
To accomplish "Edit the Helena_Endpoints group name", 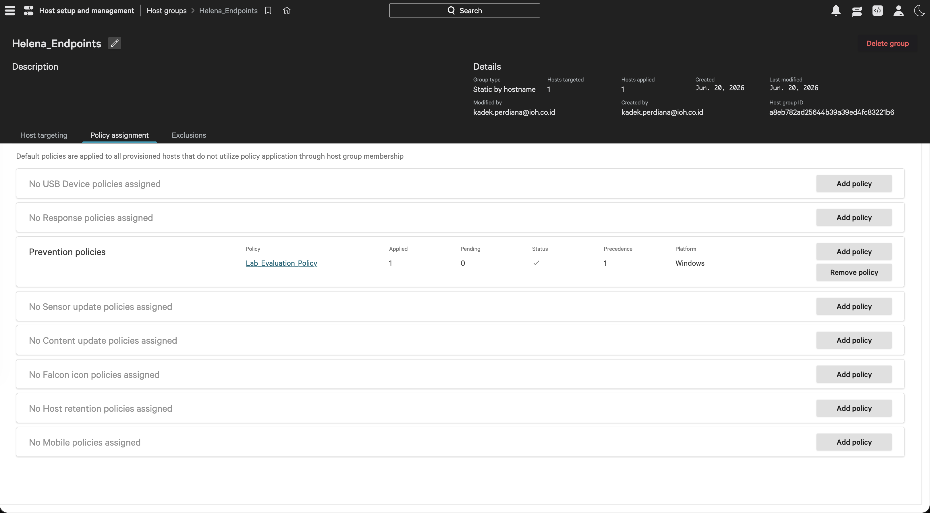I will (x=114, y=43).
